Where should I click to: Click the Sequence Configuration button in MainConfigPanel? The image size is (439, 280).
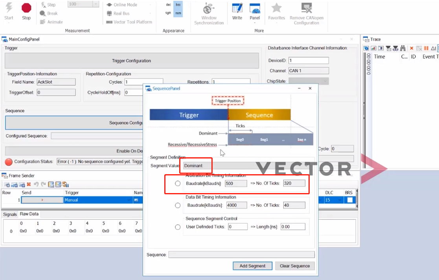pos(74,123)
